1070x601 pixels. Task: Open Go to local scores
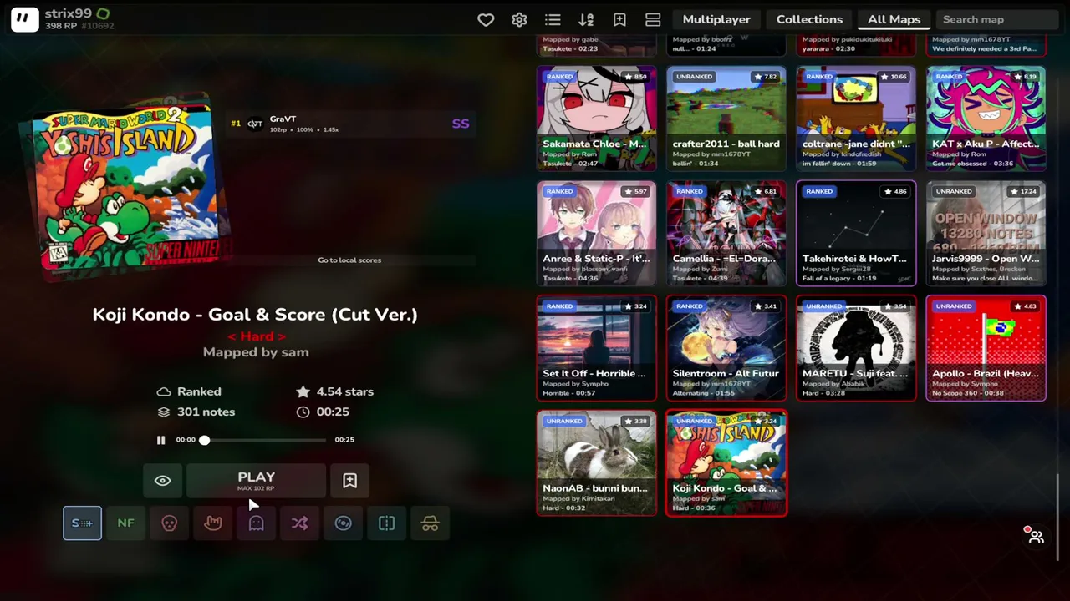tap(349, 260)
